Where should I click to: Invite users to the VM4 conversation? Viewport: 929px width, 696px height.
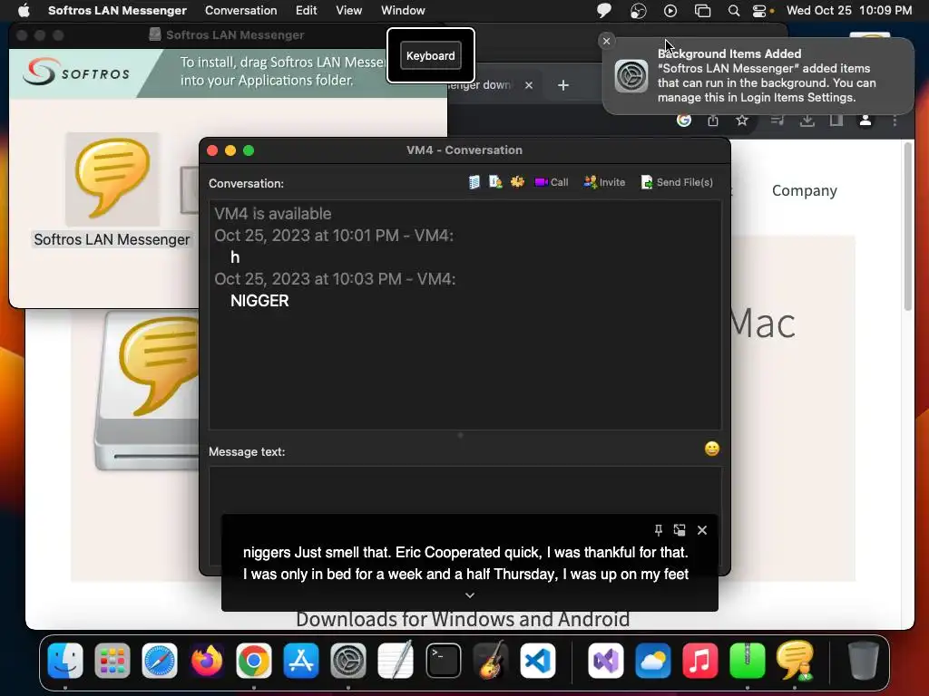(604, 182)
